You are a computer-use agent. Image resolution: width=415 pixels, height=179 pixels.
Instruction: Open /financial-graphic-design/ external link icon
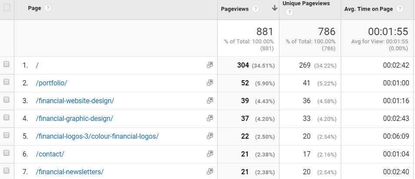pyautogui.click(x=210, y=118)
